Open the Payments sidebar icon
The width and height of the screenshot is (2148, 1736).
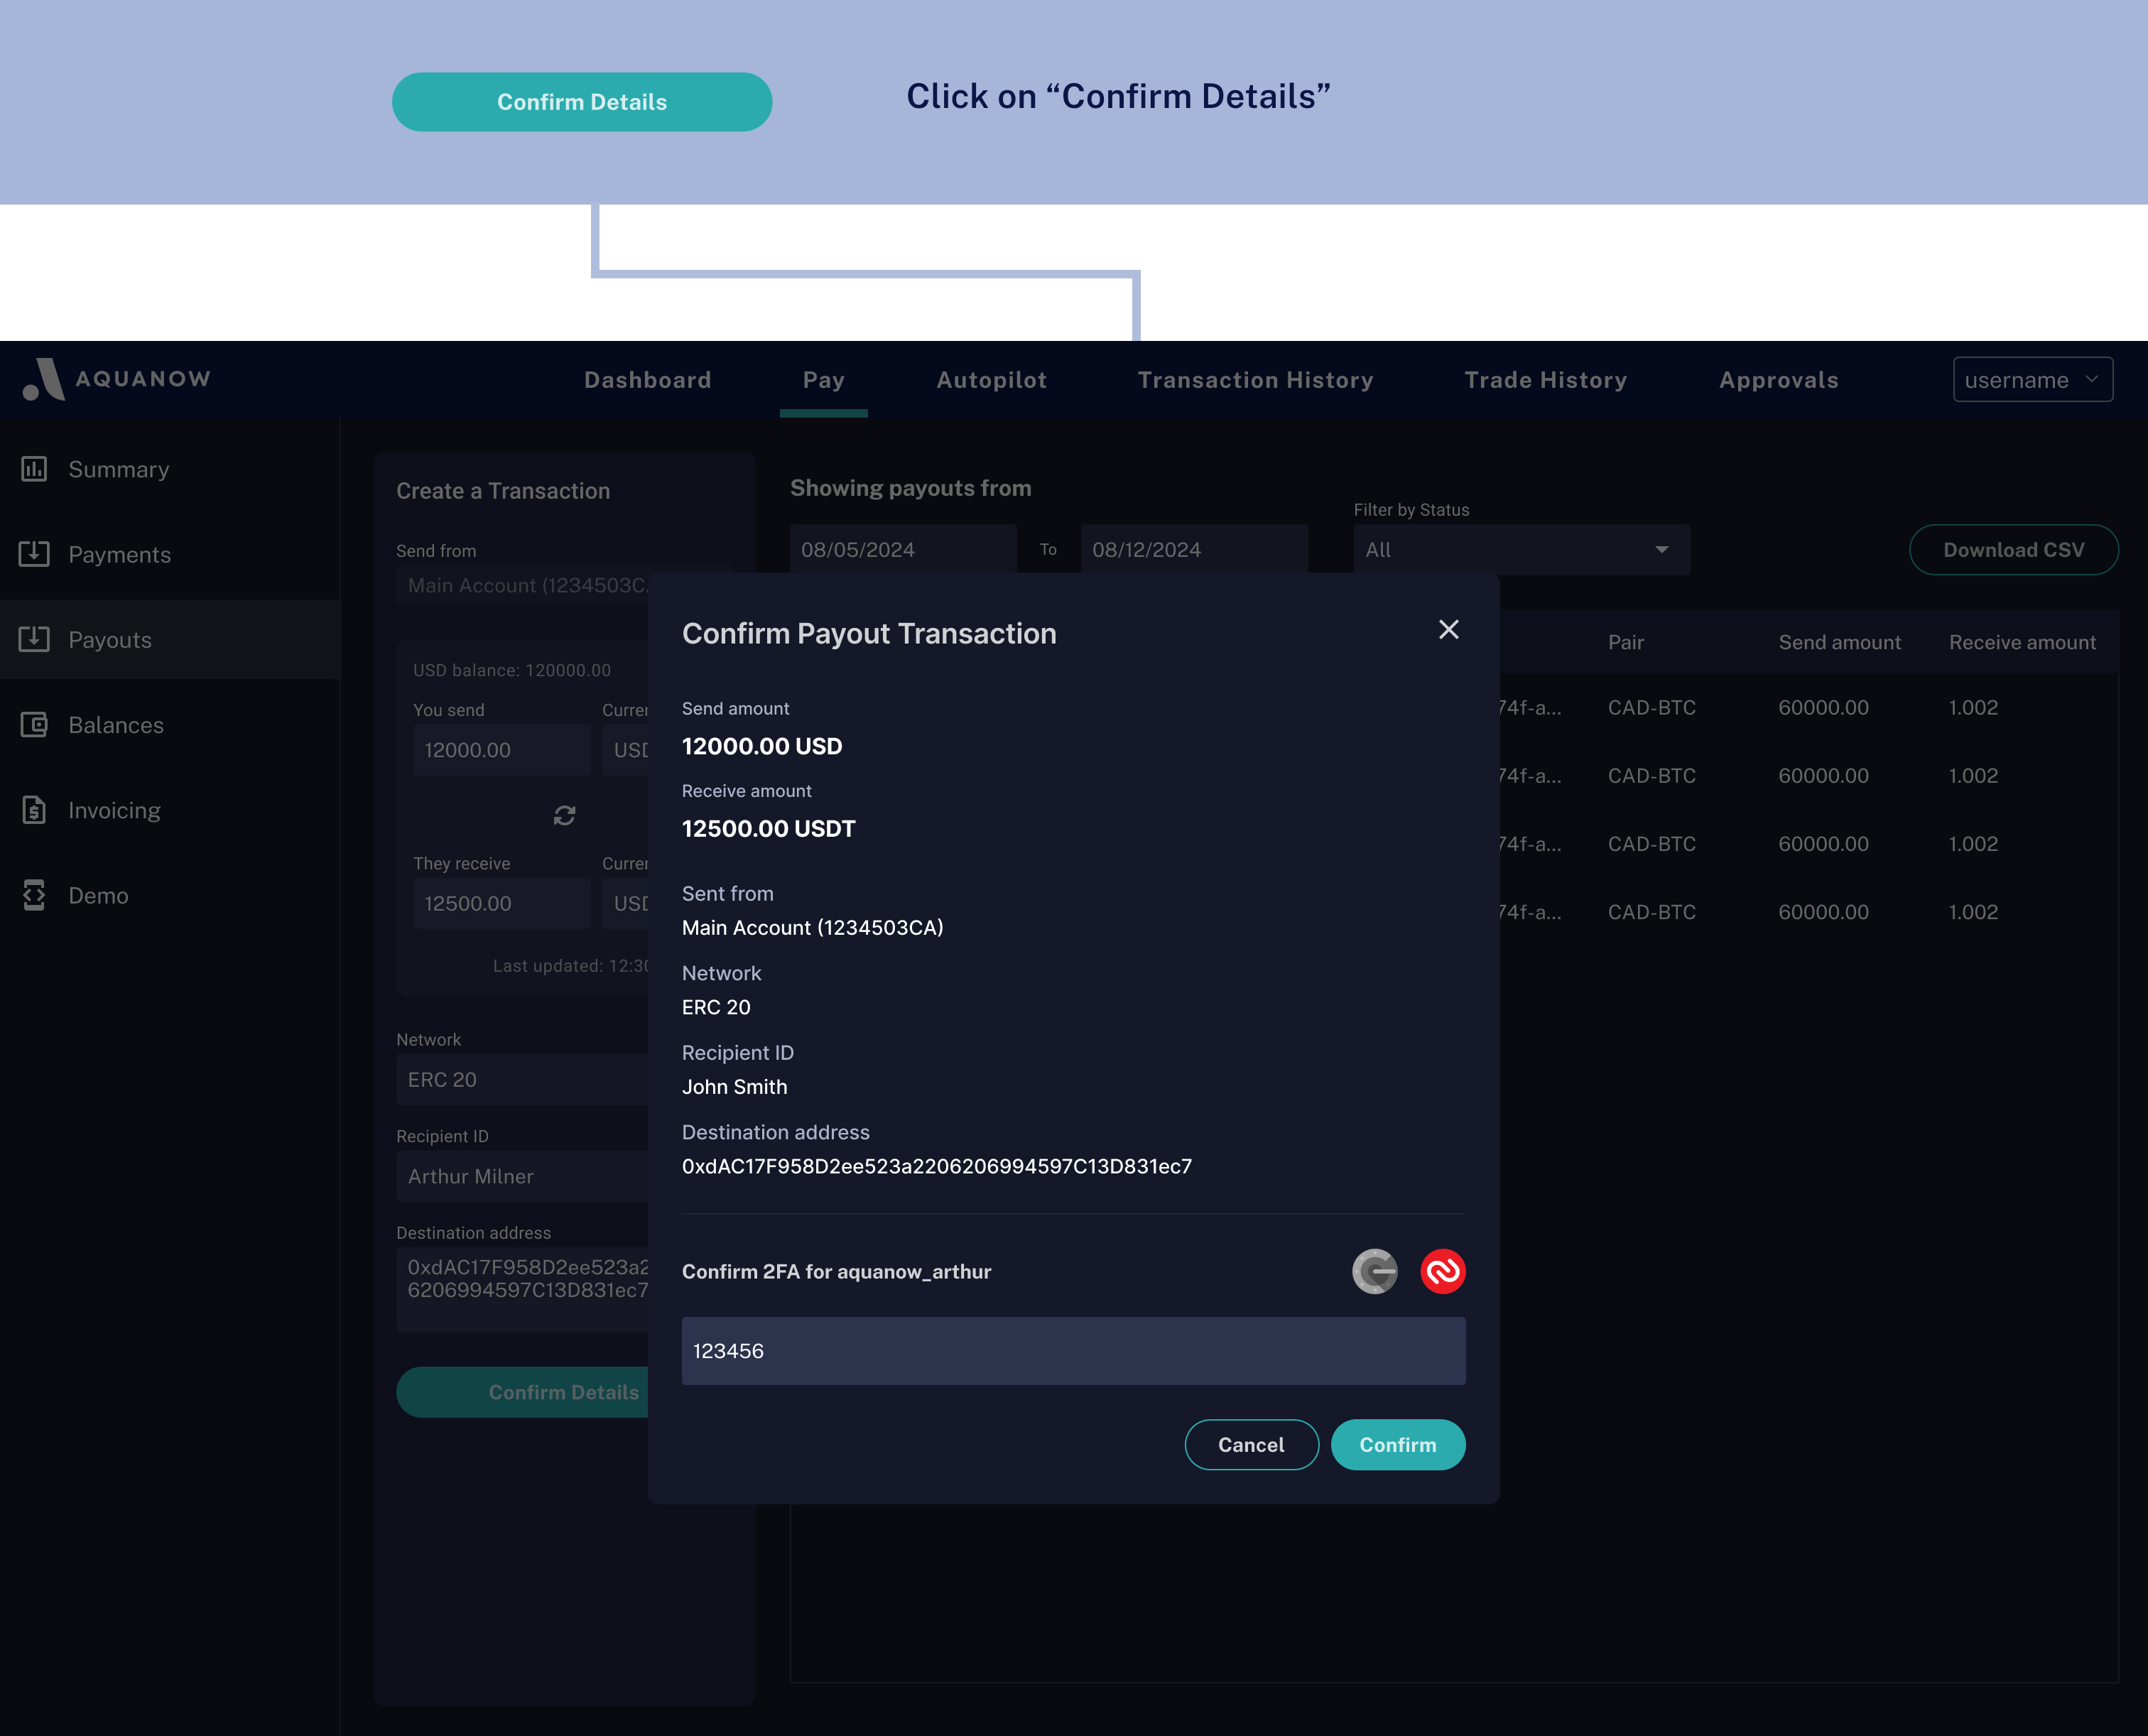click(34, 554)
